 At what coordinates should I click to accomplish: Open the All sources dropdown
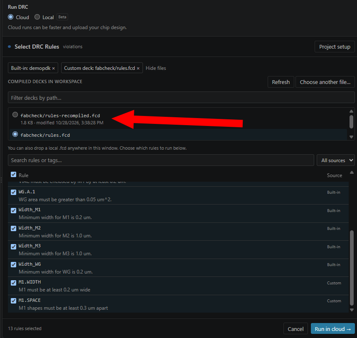(336, 160)
